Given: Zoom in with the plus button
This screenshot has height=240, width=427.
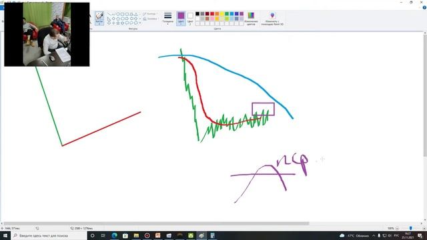Looking at the screenshot, I should coord(424,228).
